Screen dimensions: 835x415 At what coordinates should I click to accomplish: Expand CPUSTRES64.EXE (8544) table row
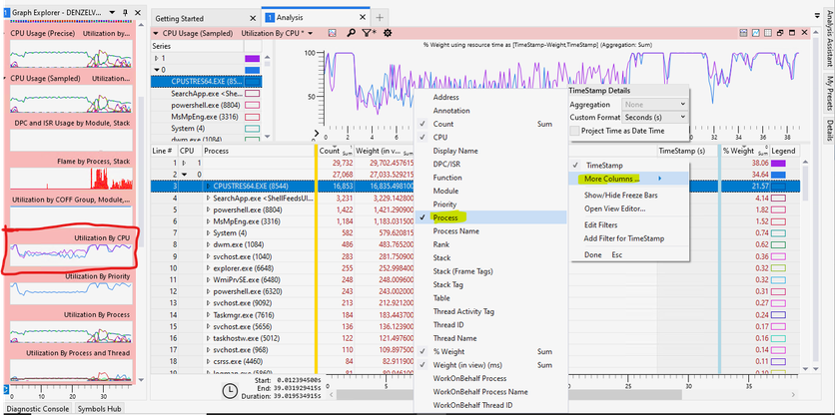208,187
